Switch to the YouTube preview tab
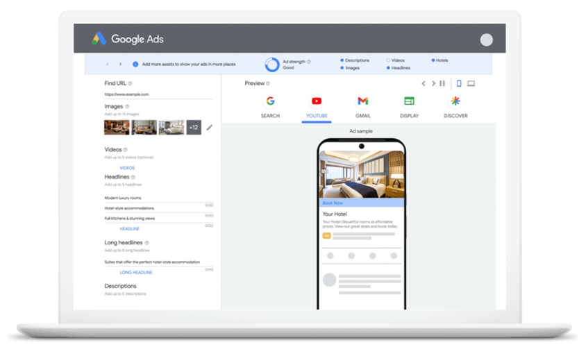Viewport: 586px width, 347px height. (317, 108)
